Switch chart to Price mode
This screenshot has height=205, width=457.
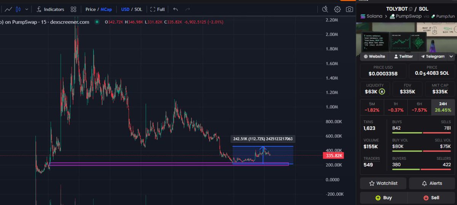[x=90, y=9]
